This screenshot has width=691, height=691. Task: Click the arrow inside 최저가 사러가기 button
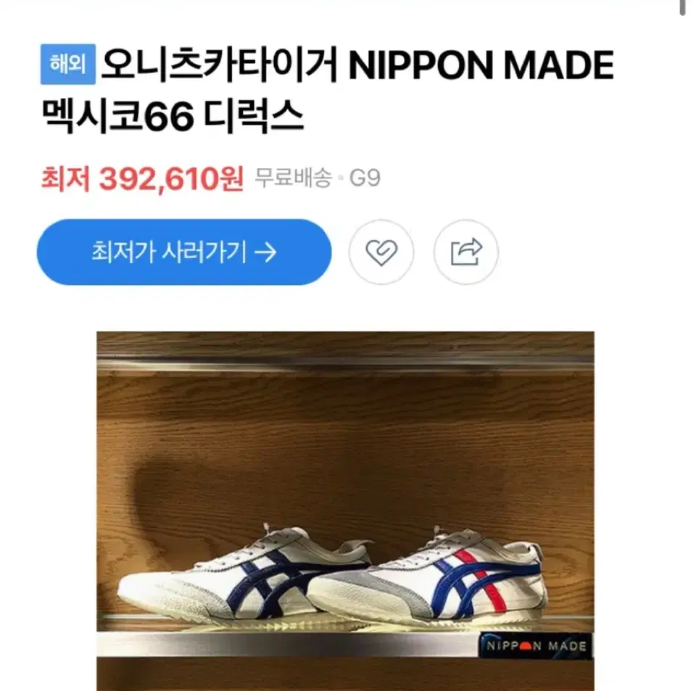(x=265, y=252)
